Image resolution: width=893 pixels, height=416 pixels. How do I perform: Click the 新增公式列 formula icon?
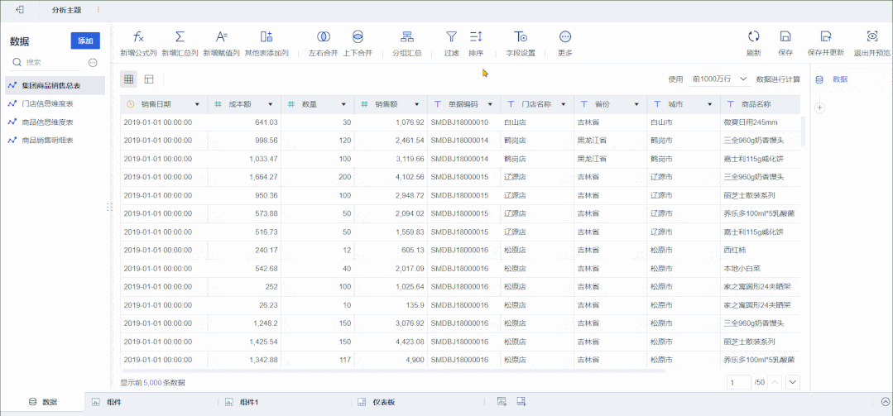click(x=138, y=37)
